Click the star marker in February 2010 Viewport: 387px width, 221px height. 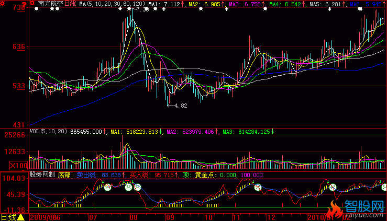360,9
